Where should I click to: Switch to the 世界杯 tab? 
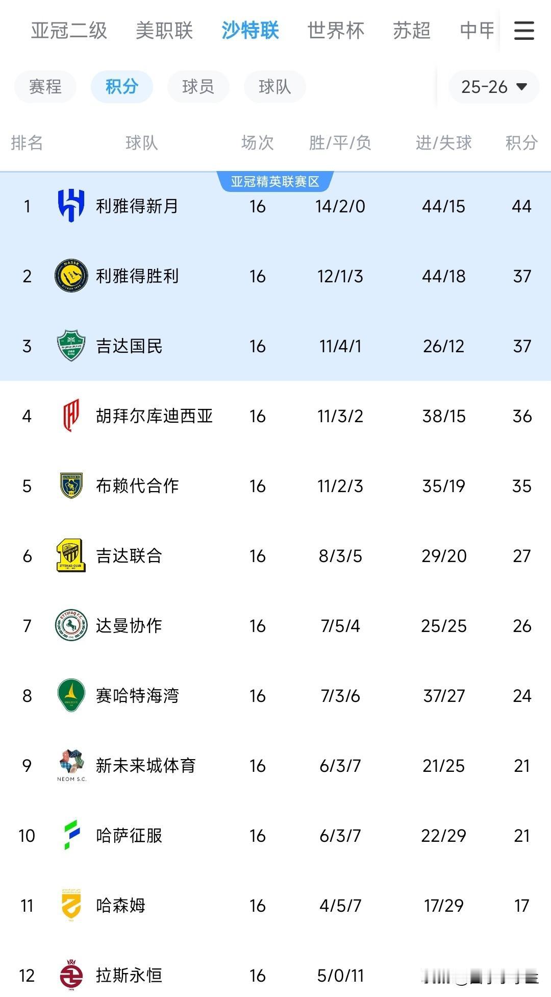(x=336, y=31)
